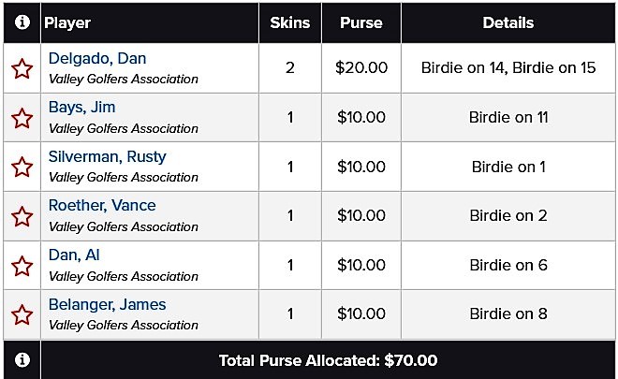Open Delgado, Dan player link
This screenshot has height=379, width=618.
(x=97, y=58)
